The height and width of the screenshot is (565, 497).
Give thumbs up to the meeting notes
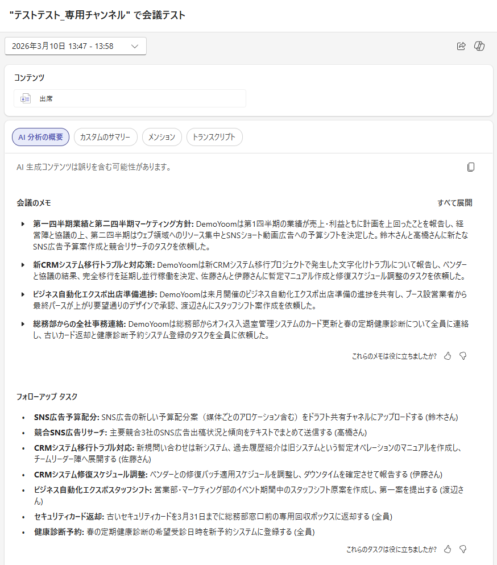448,356
